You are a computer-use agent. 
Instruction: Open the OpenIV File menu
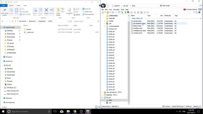pyautogui.click(x=102, y=9)
